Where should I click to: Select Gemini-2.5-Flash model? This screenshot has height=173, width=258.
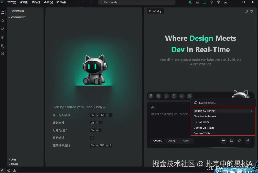pos(223,128)
